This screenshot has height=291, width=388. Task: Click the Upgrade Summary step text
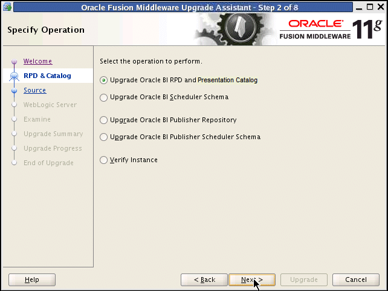pyautogui.click(x=53, y=134)
